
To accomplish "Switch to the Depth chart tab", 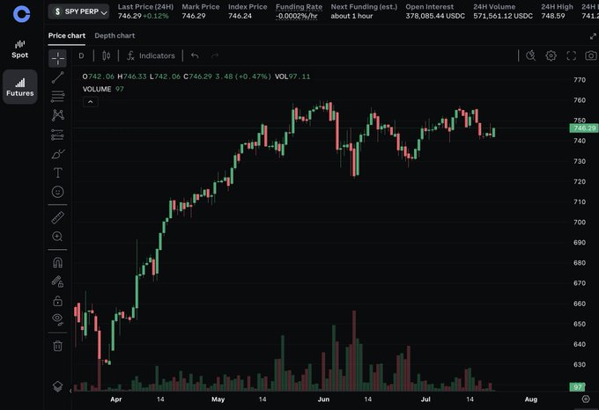I will [x=115, y=35].
